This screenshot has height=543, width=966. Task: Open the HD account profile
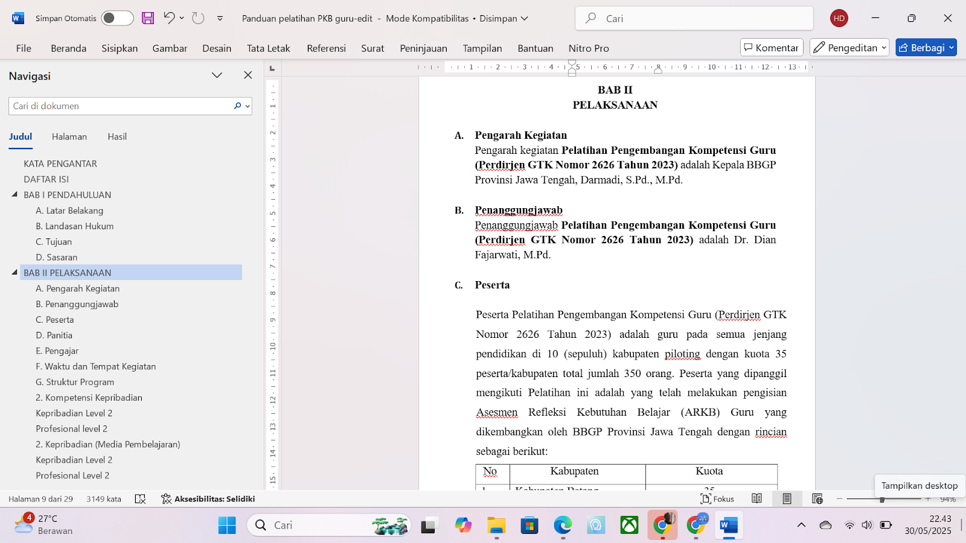839,18
